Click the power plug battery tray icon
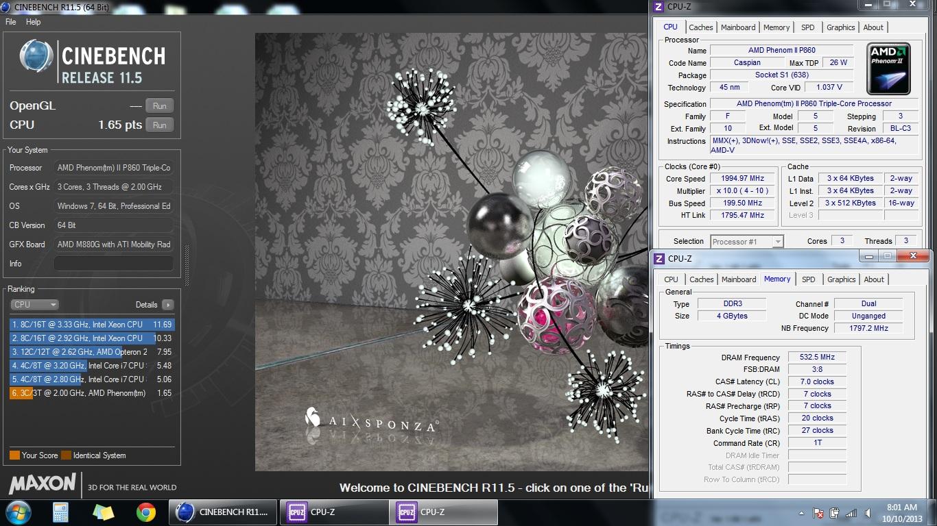This screenshot has height=526, width=937. click(835, 513)
